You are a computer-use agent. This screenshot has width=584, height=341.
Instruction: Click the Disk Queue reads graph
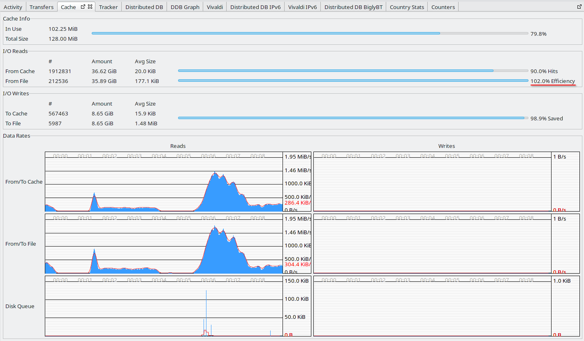click(x=164, y=306)
